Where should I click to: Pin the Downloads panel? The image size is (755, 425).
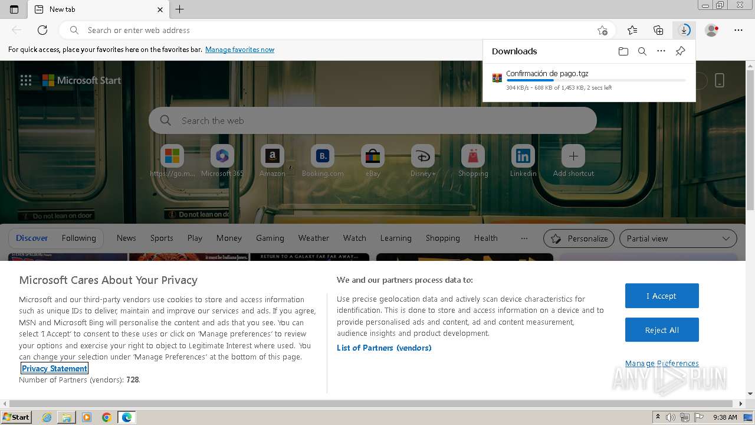[680, 51]
